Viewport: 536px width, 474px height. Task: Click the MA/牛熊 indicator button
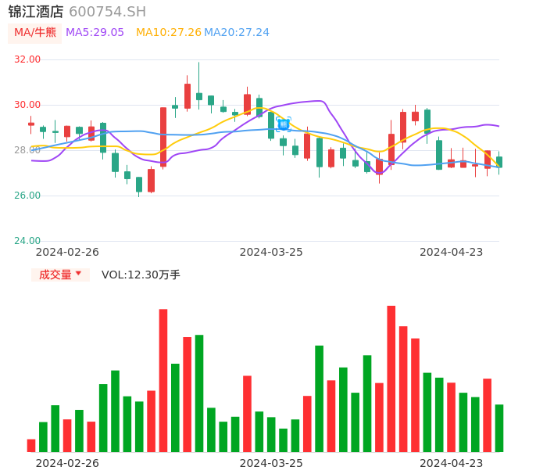[x=34, y=33]
